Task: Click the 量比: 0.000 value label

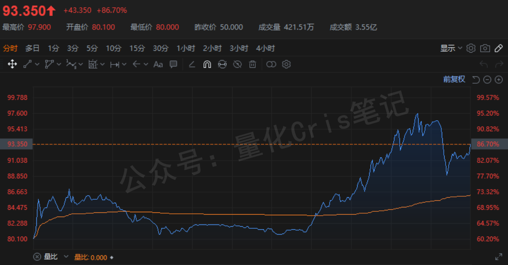Action: (91, 257)
